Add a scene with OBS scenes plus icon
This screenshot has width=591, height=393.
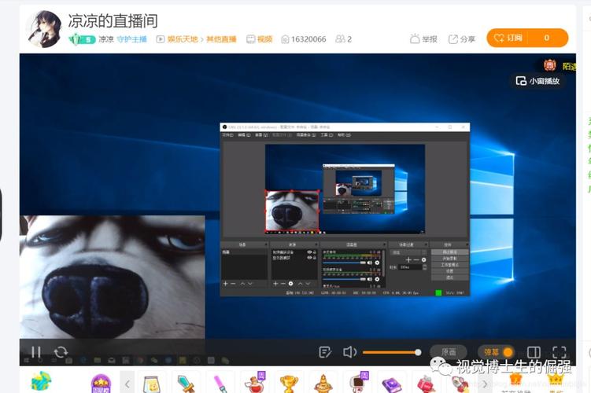click(x=225, y=284)
